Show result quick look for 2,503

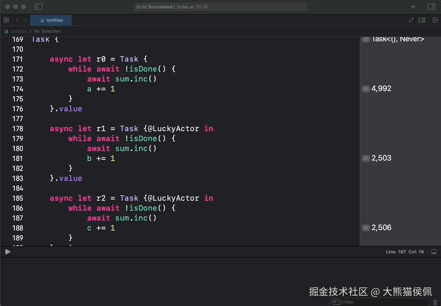point(366,158)
